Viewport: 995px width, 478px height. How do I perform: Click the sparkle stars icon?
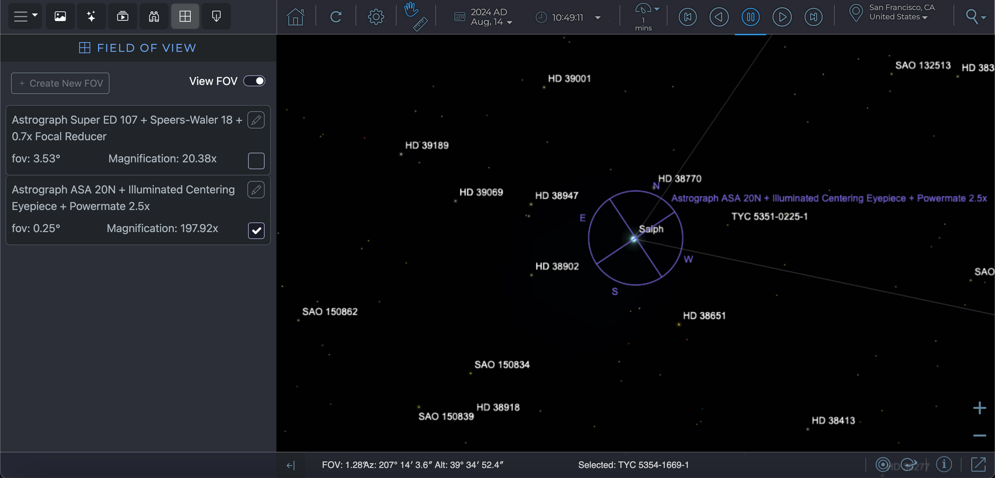point(92,16)
